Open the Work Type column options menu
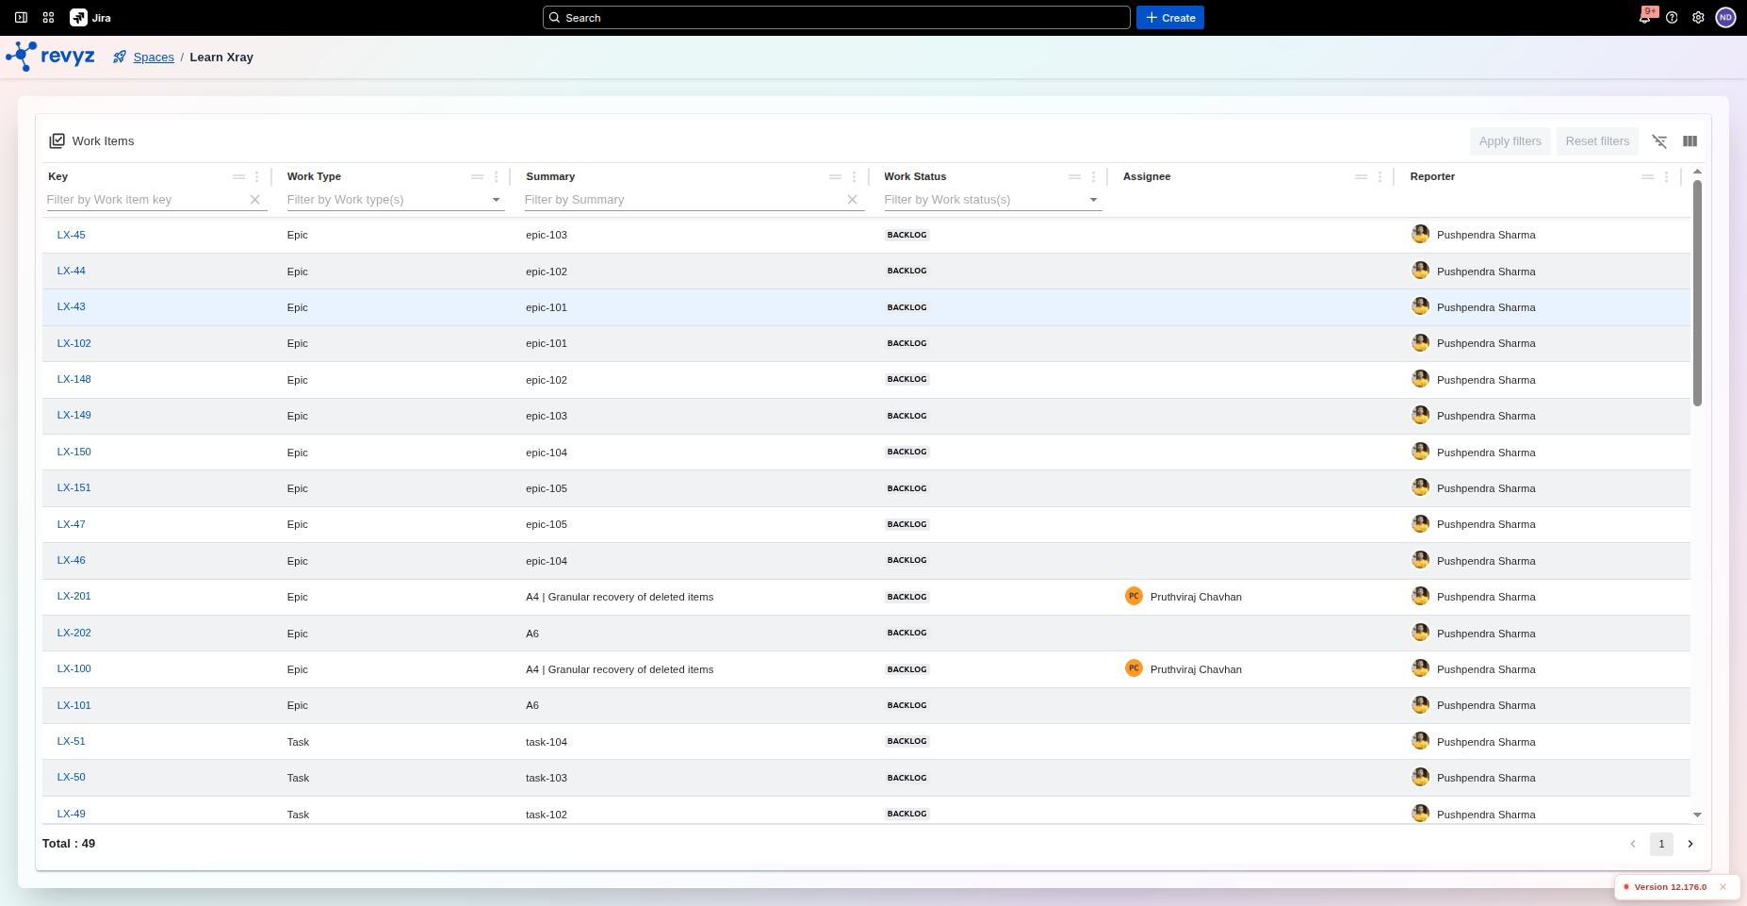The image size is (1747, 906). click(496, 177)
